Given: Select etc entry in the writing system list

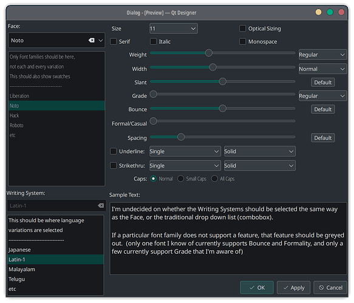Looking at the screenshot, I should tap(55, 289).
